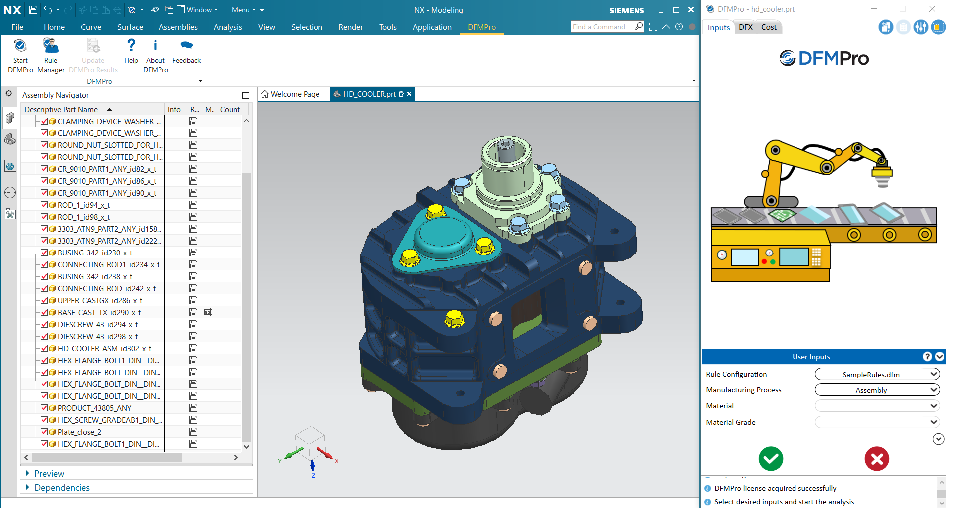Open the Web Browser sidebar icon
The height and width of the screenshot is (508, 954).
(x=10, y=166)
